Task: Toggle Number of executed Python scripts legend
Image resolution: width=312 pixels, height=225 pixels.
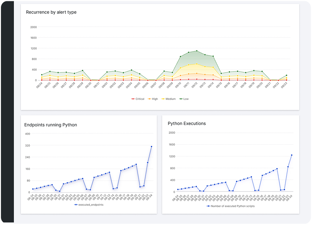Action: (x=230, y=206)
